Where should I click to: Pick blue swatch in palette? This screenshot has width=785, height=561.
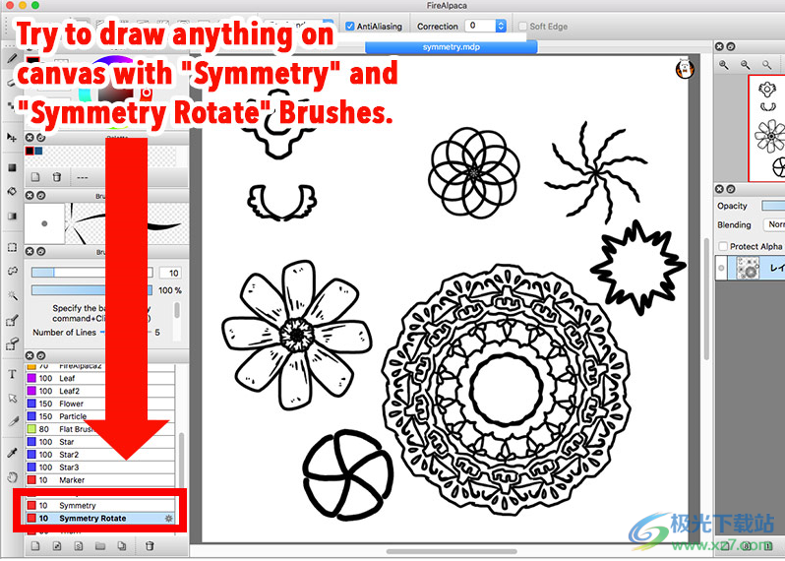38,151
